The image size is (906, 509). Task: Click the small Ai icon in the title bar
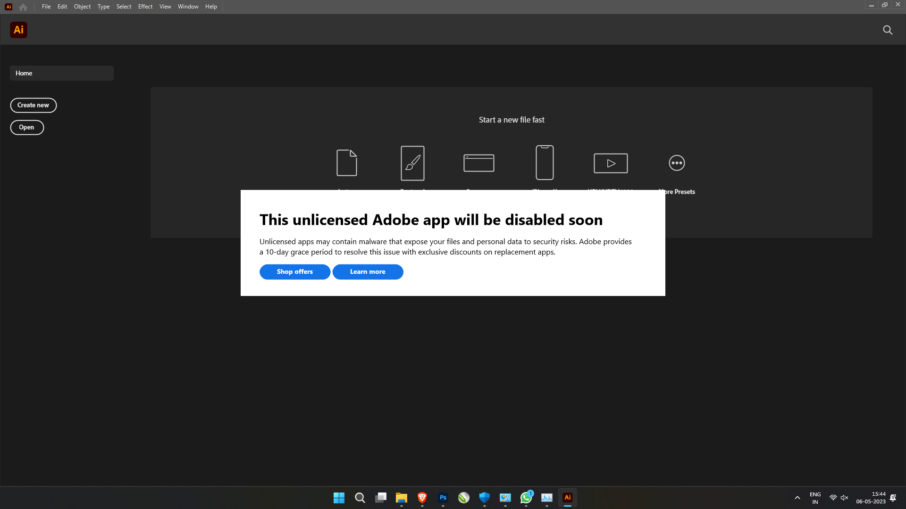[x=8, y=7]
